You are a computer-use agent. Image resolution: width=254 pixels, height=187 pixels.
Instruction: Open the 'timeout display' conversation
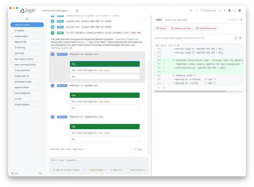(27, 105)
